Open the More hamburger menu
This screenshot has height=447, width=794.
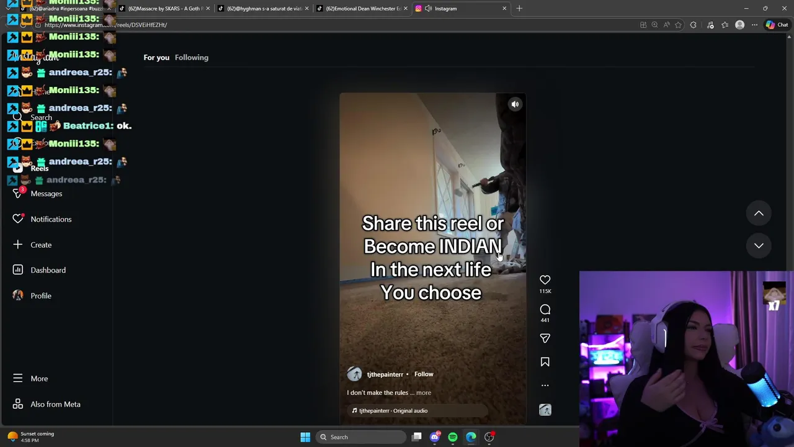click(39, 379)
